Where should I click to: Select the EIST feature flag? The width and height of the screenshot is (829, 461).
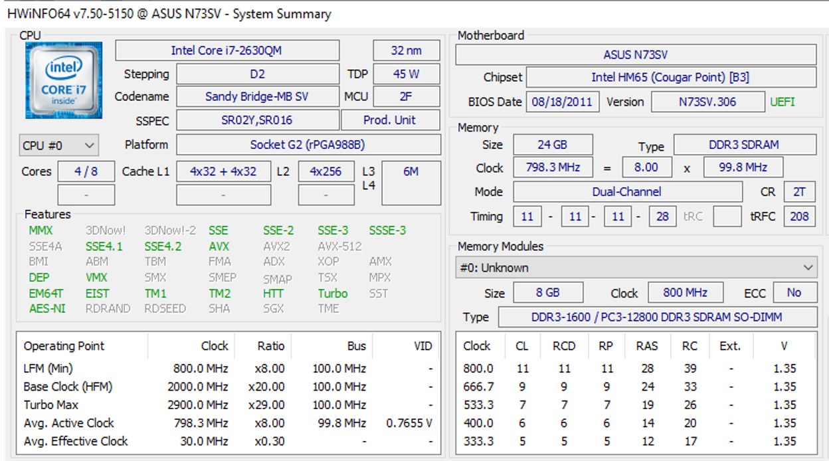(x=98, y=294)
